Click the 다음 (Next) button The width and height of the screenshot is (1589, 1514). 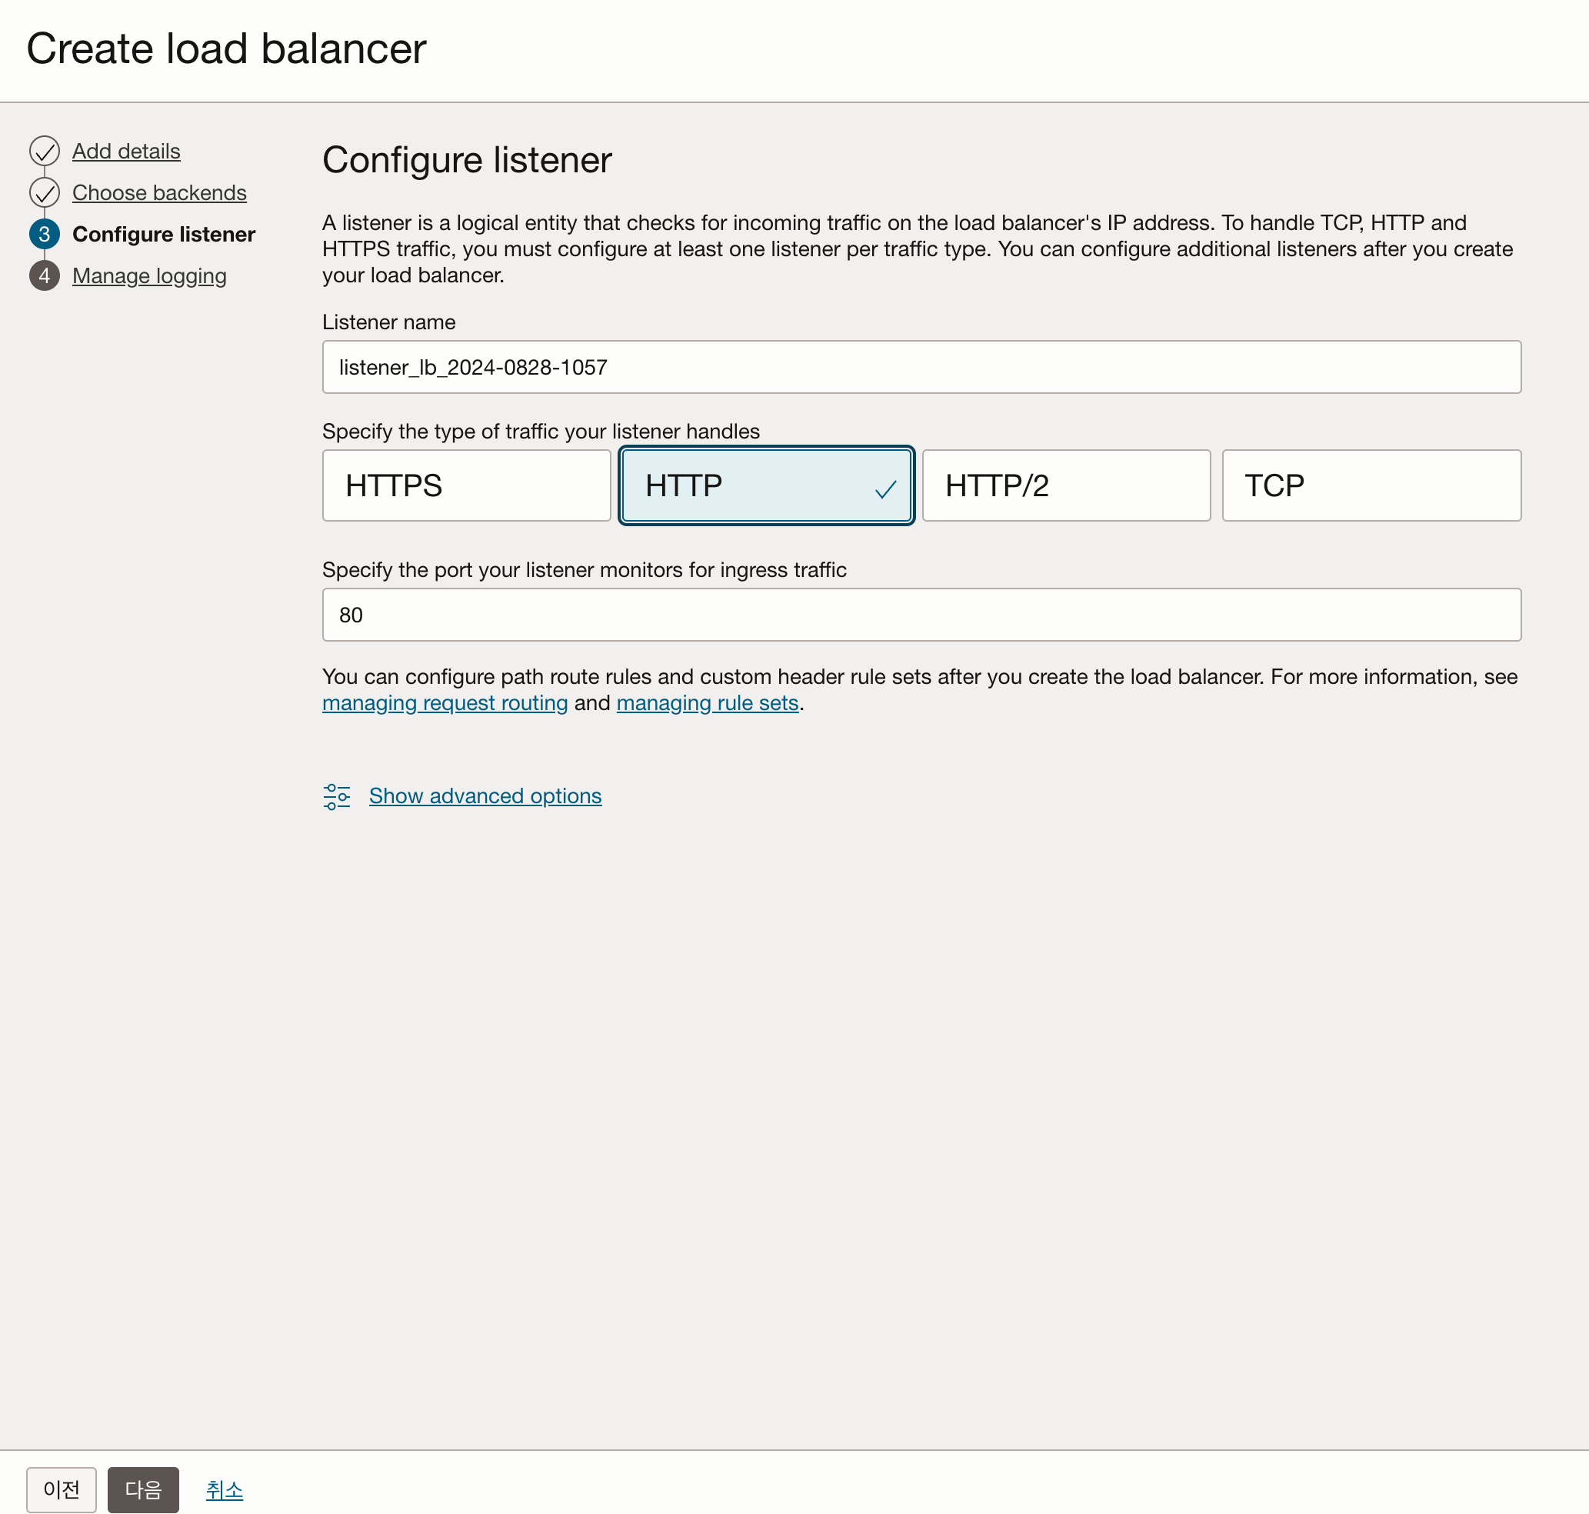coord(143,1490)
